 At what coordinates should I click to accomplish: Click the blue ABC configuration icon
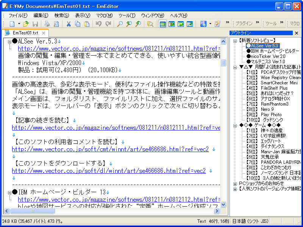tap(203, 24)
